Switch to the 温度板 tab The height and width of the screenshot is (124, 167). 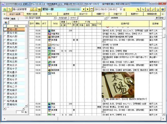[66, 14]
